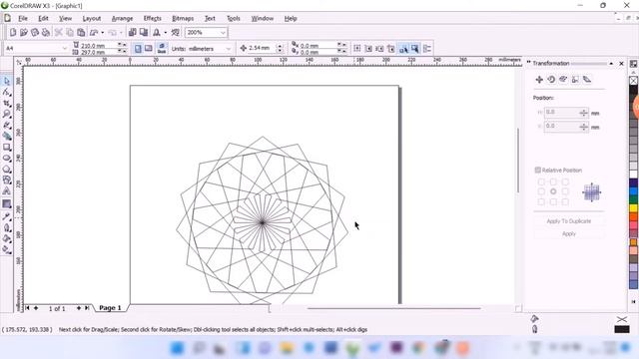The width and height of the screenshot is (639, 359).
Task: Open the Edit menu
Action: (x=43, y=18)
